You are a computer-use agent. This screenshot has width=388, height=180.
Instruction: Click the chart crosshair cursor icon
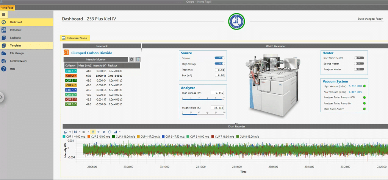coord(99,132)
